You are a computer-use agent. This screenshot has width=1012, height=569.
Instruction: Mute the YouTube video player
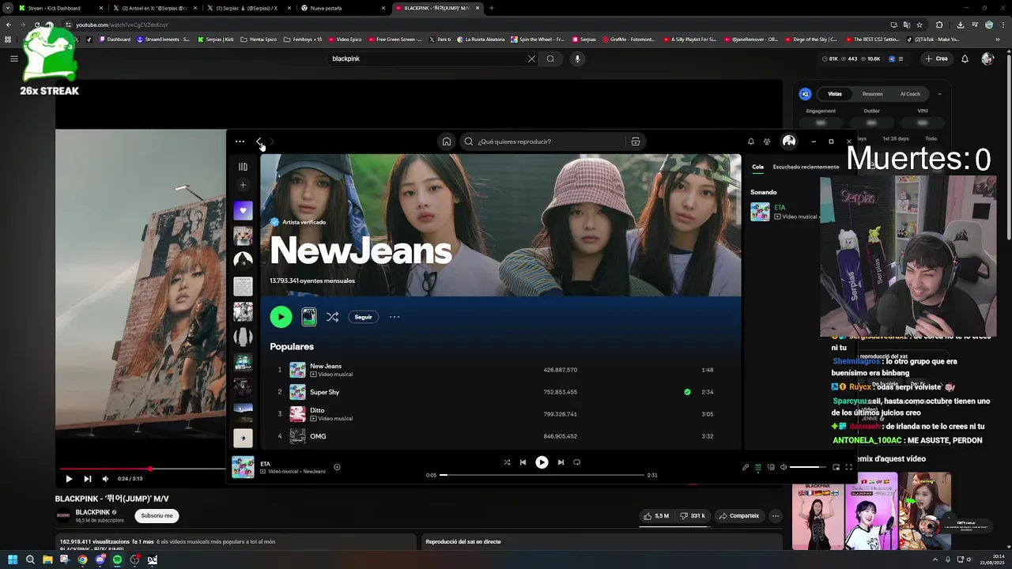coord(105,478)
